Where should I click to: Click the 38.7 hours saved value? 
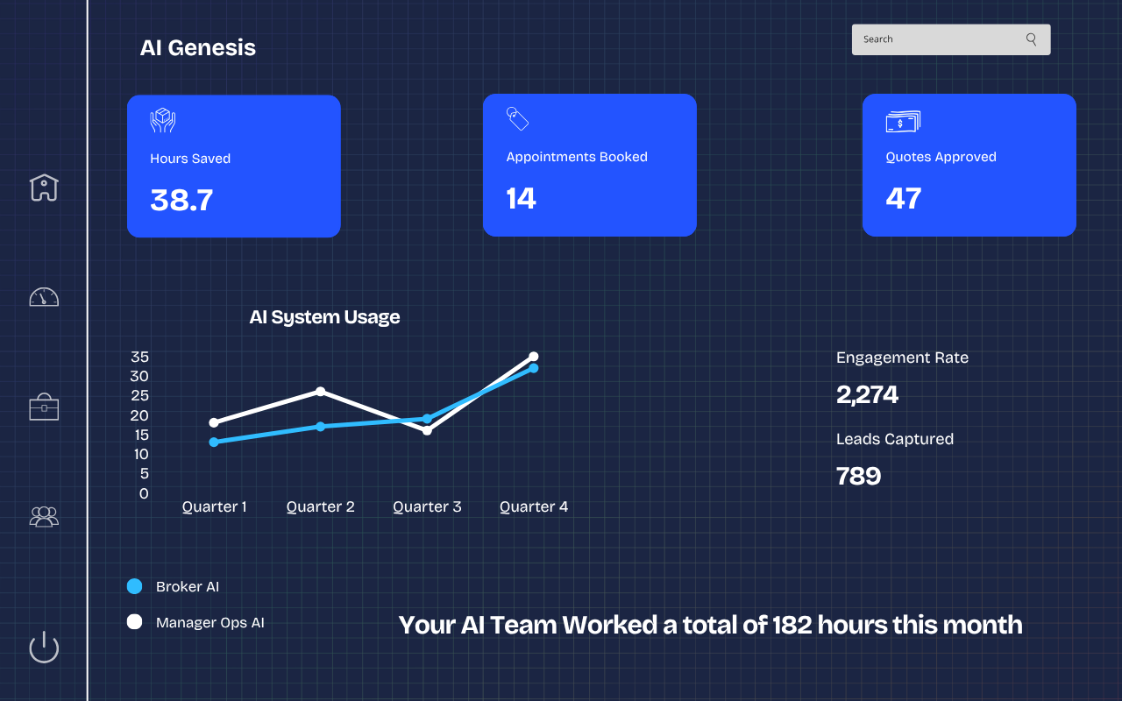coord(181,200)
